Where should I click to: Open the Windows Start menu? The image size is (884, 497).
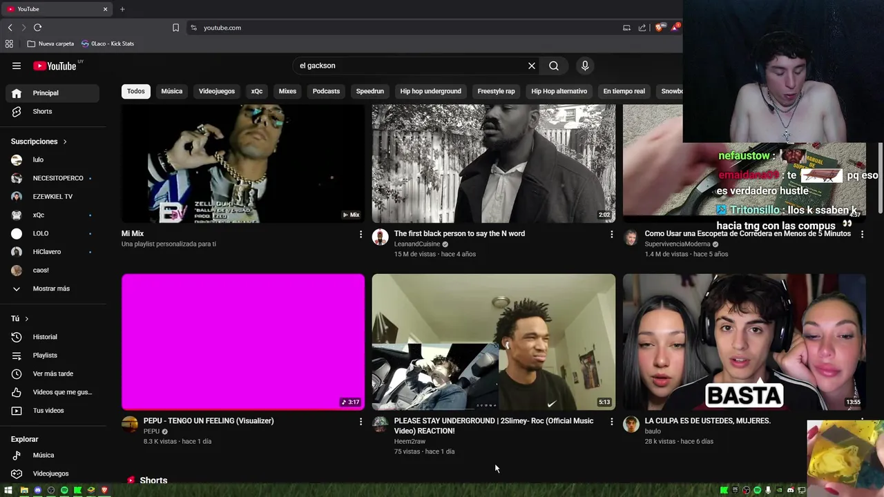pyautogui.click(x=8, y=490)
